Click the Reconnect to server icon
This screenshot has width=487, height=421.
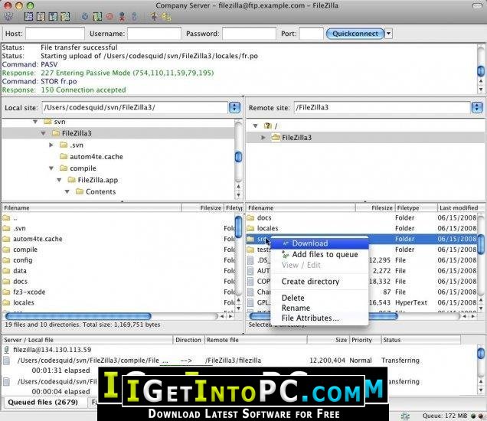[134, 16]
